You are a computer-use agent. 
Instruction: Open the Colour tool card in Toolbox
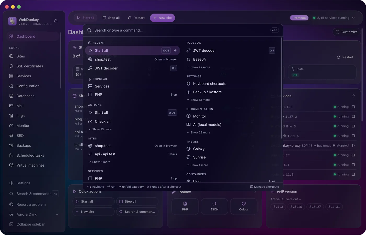[244, 206]
